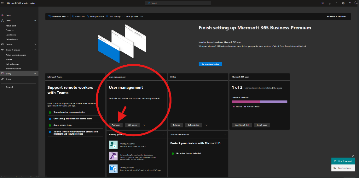Click Add a user in top toolbar
Screen dimensions: 359x178
pyautogui.click(x=78, y=17)
